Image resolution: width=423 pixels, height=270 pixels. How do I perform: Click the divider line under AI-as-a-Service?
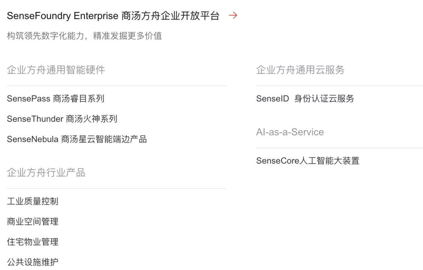(339, 148)
